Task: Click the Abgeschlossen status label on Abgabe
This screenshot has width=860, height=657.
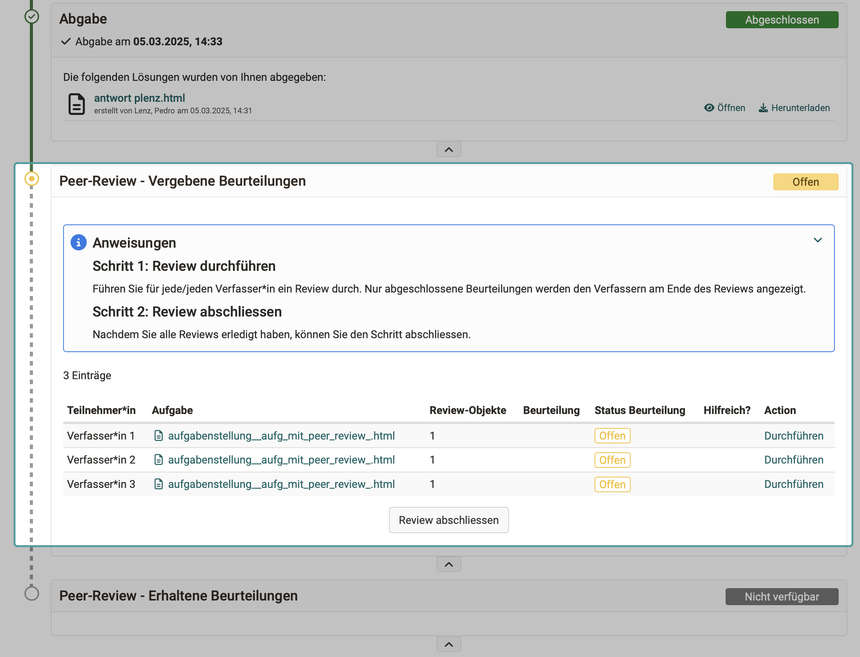Action: pos(782,20)
